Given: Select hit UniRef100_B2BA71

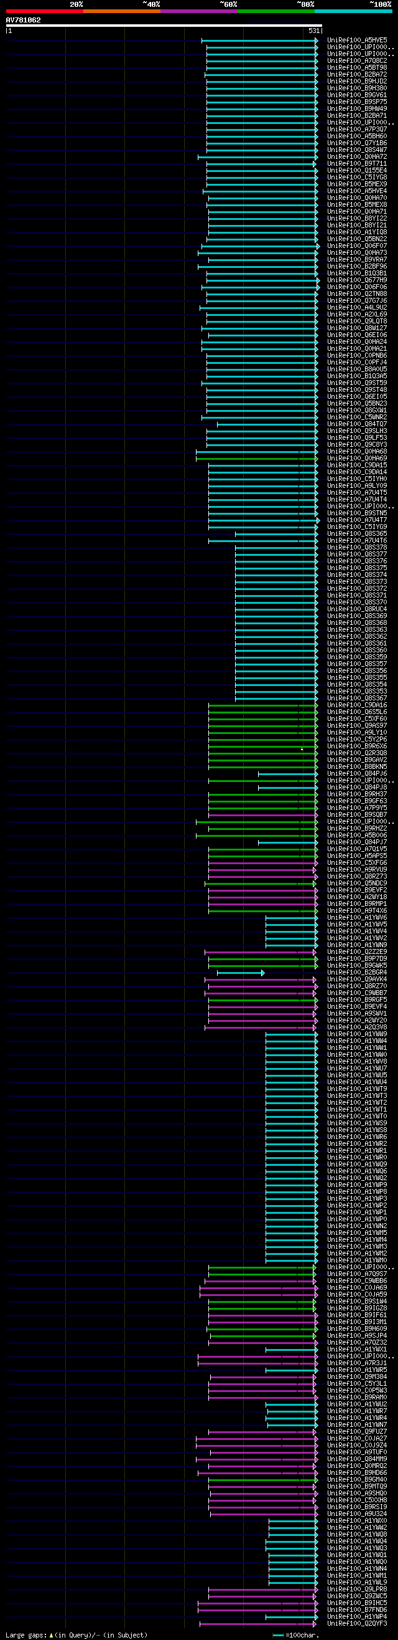Looking at the screenshot, I should (x=357, y=116).
